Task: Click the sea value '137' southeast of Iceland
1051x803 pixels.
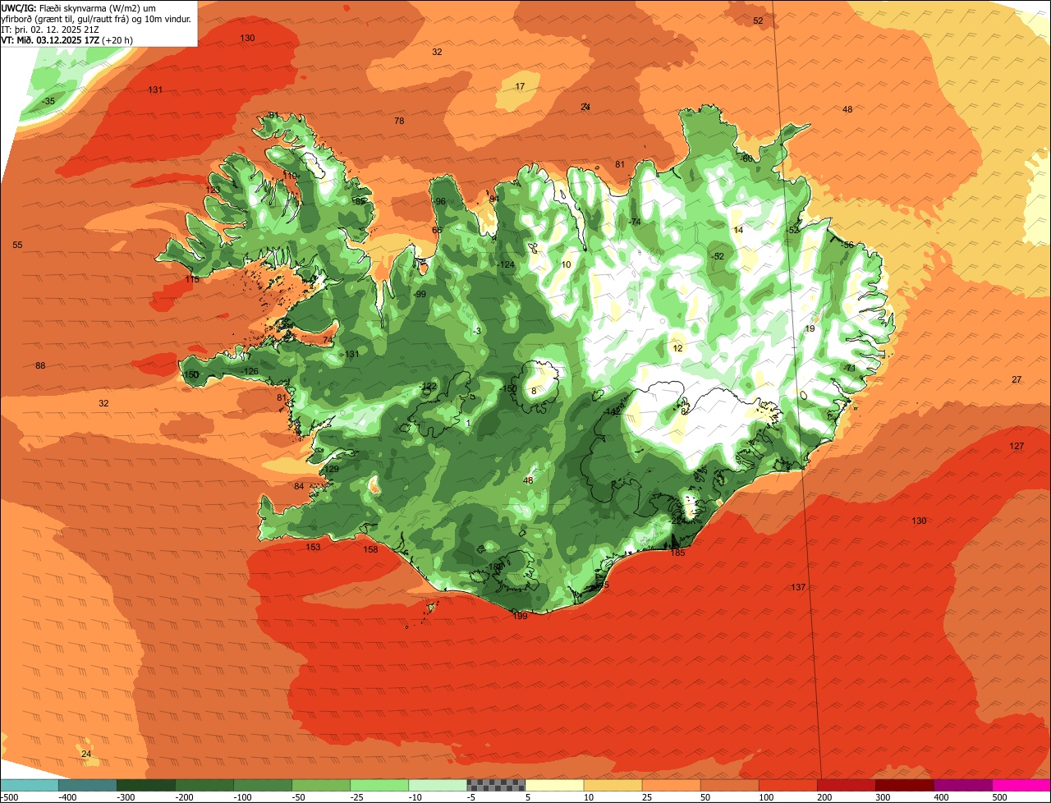Action: (x=799, y=587)
